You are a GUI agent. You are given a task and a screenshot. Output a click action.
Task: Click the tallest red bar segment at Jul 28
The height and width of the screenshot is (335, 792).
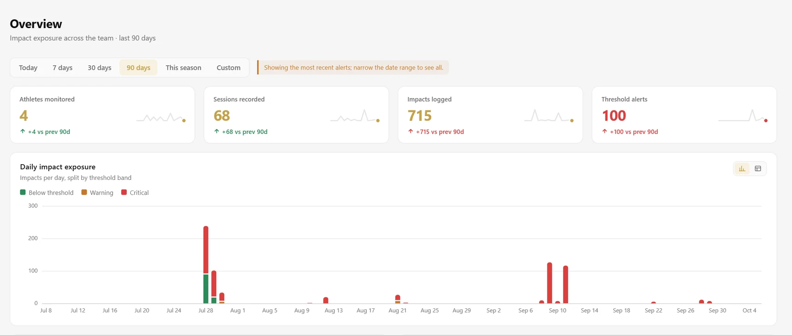(x=205, y=250)
